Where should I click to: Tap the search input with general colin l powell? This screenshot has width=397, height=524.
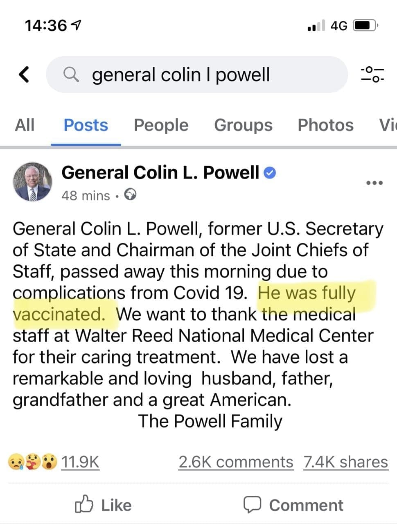tap(196, 74)
